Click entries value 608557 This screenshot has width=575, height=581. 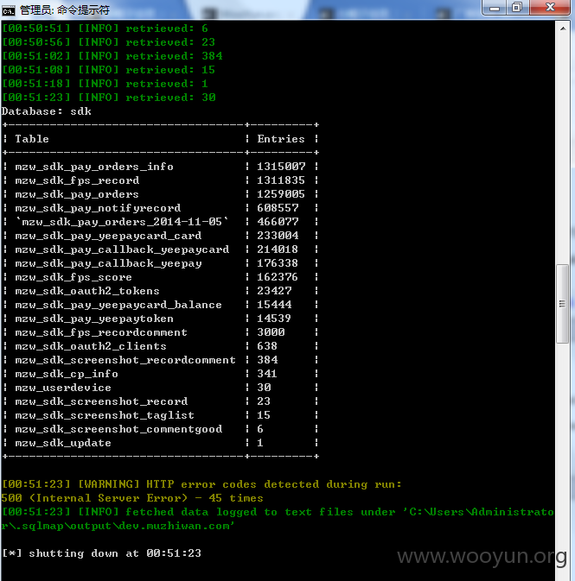tap(278, 208)
